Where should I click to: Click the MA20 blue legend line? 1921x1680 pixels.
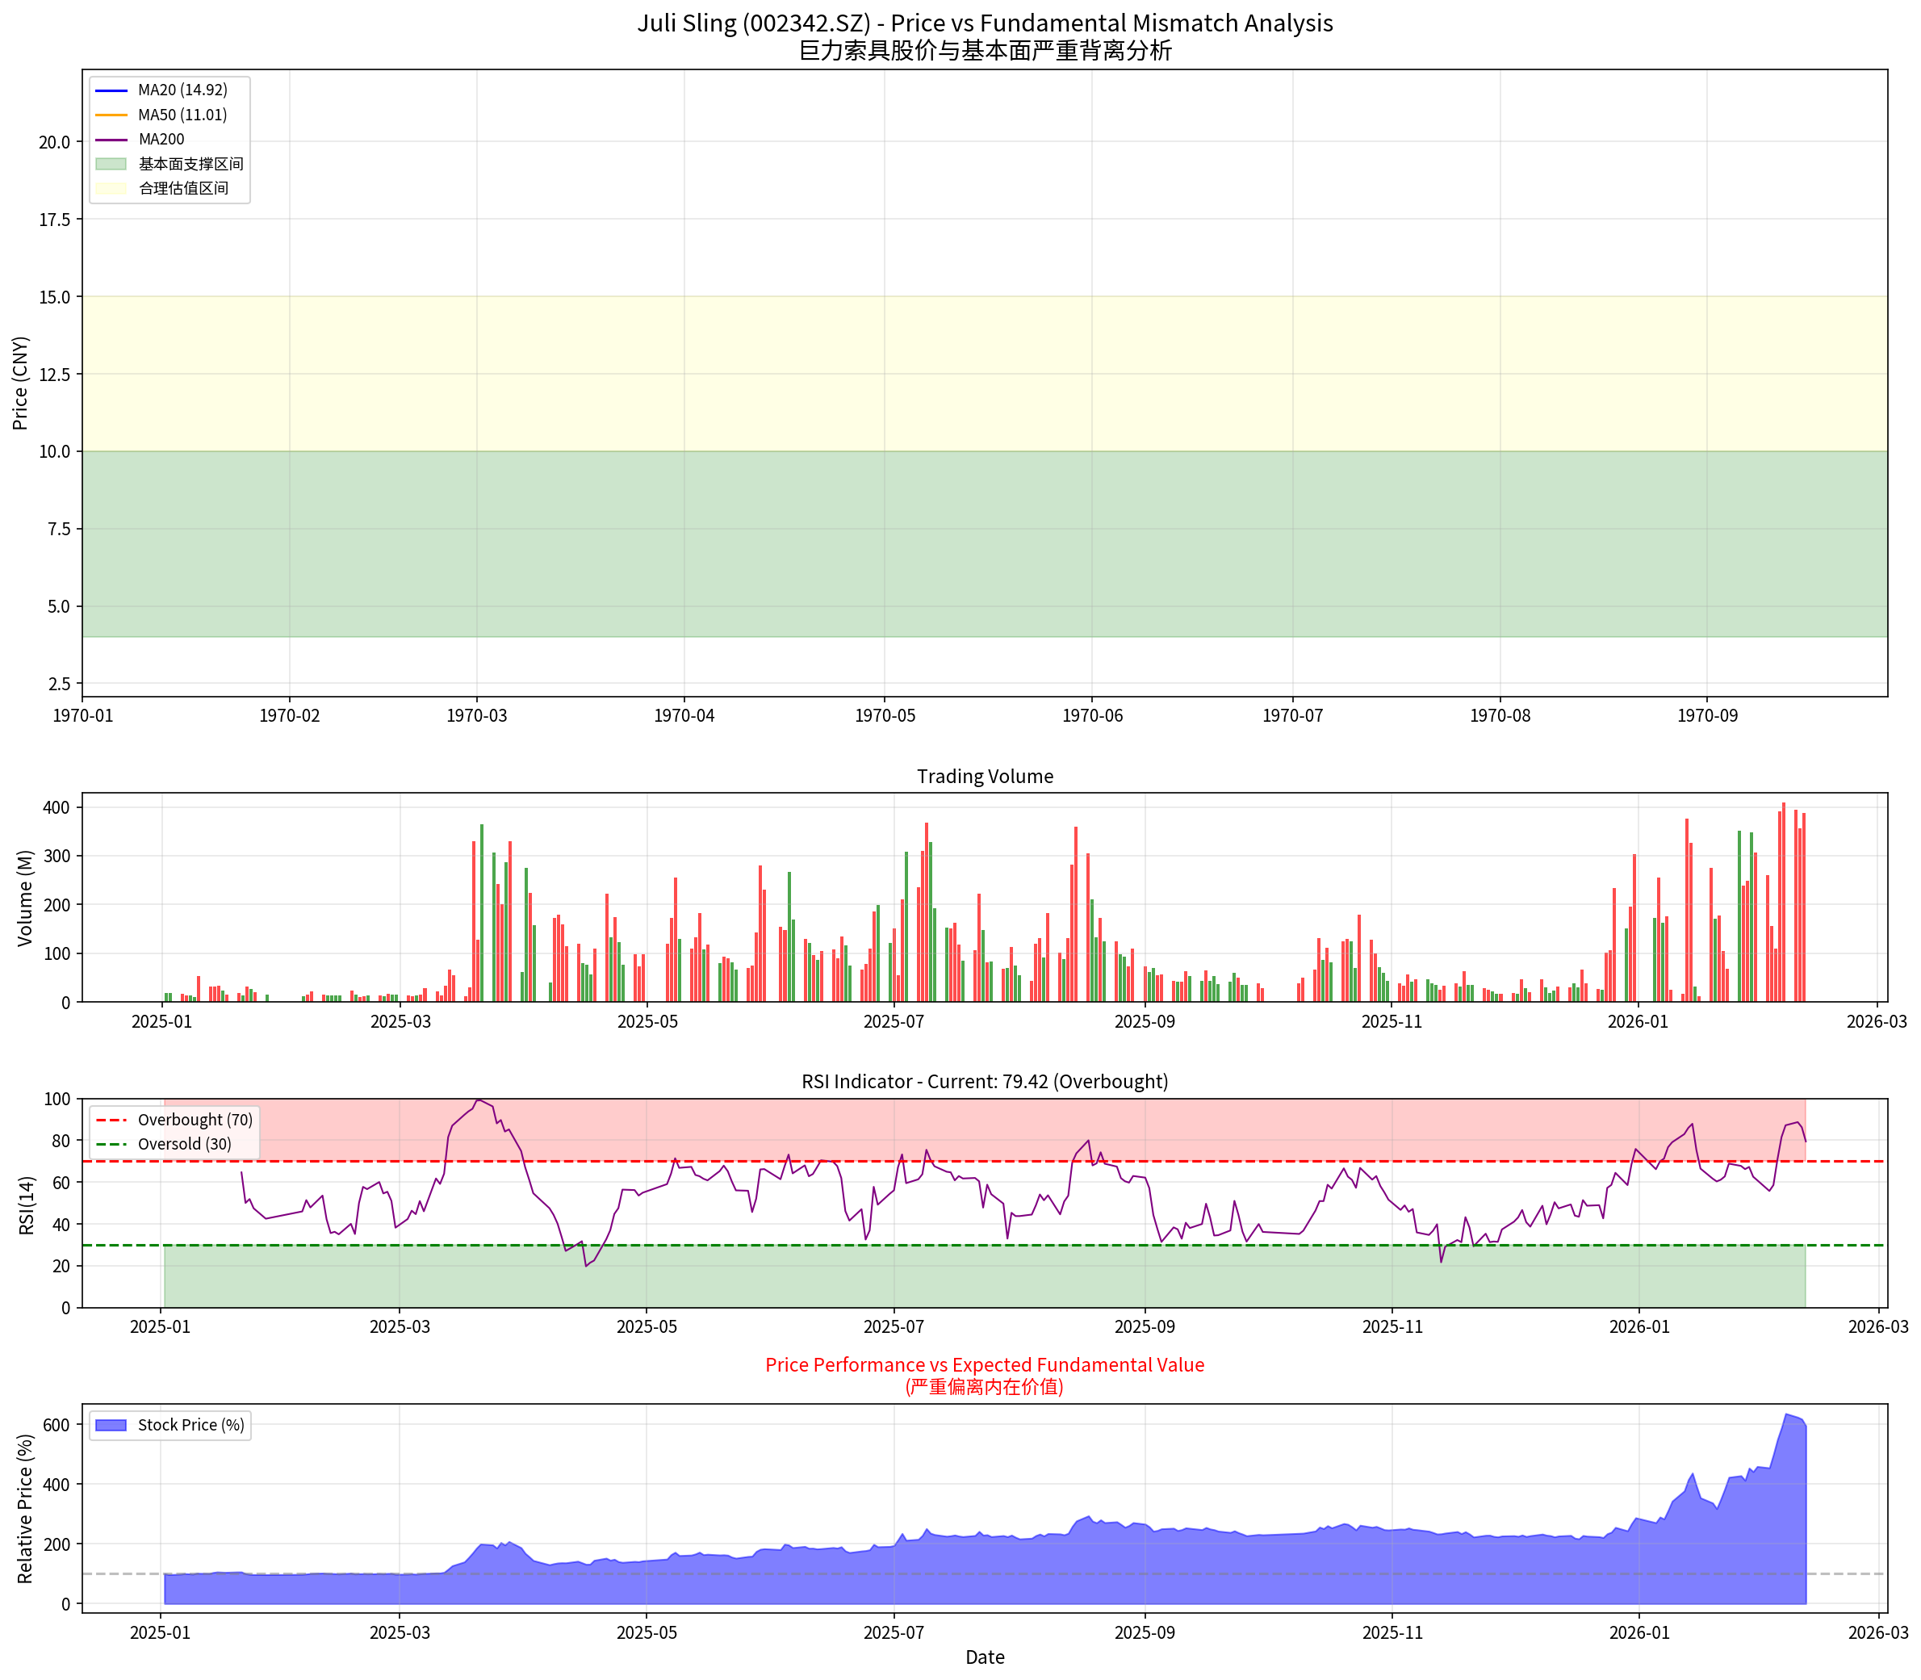point(111,90)
